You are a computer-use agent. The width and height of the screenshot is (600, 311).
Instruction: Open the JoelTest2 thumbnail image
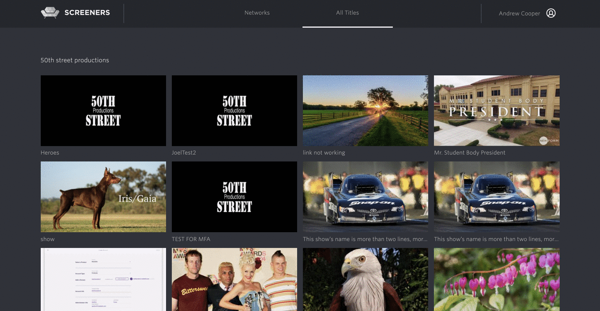click(234, 111)
